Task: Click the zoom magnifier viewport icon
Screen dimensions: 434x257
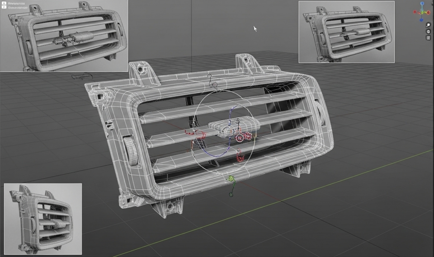Action: click(428, 24)
